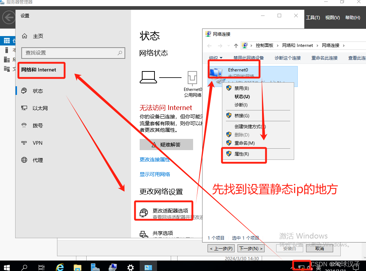Click the Next (N) wizard button
This screenshot has width=366, height=271.
coord(251,248)
